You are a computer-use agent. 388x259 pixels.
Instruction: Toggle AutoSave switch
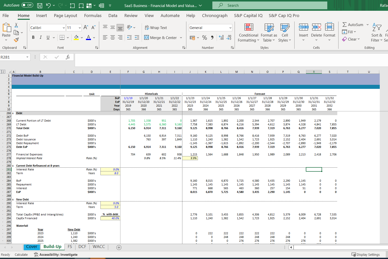pyautogui.click(x=27, y=5)
